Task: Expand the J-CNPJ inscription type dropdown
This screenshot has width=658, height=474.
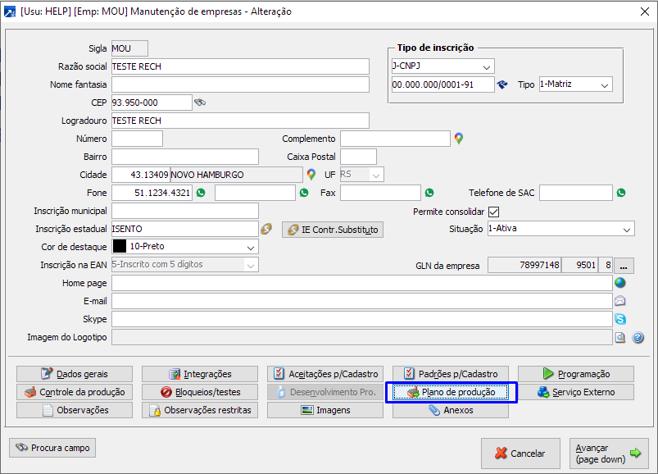Action: point(487,66)
